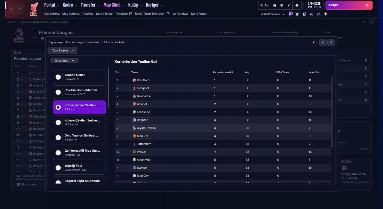
Task: Click the Wolves badge in the stats table
Action: pos(134,152)
